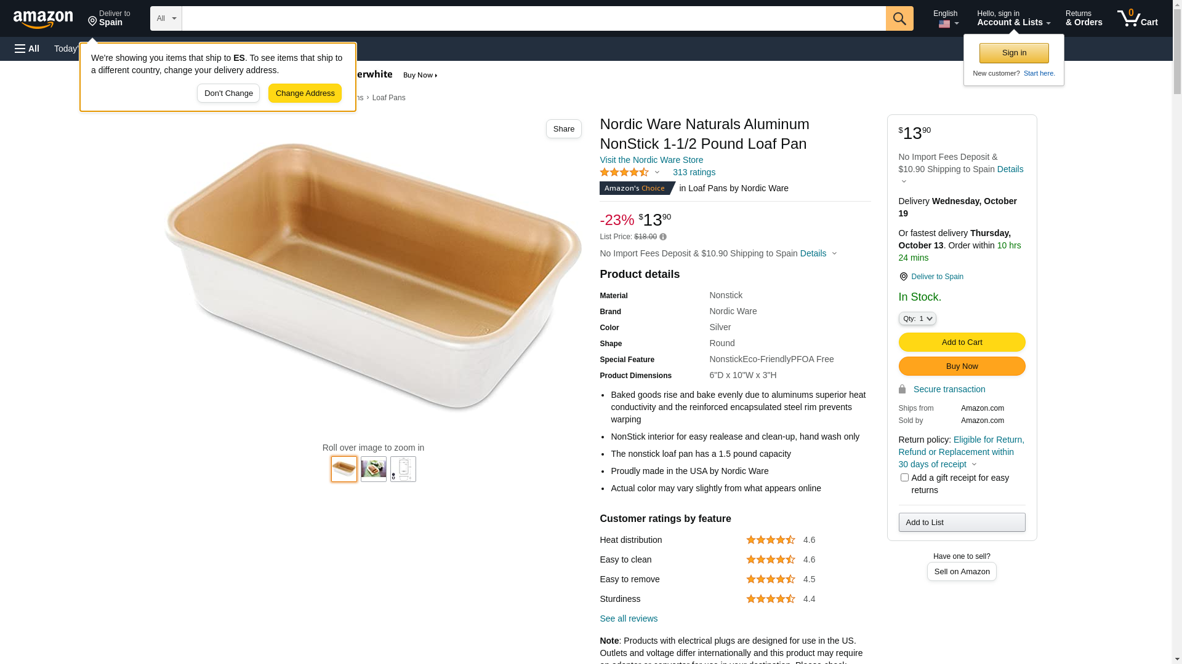The image size is (1182, 664).
Task: Click the list price info icon
Action: pos(663,237)
